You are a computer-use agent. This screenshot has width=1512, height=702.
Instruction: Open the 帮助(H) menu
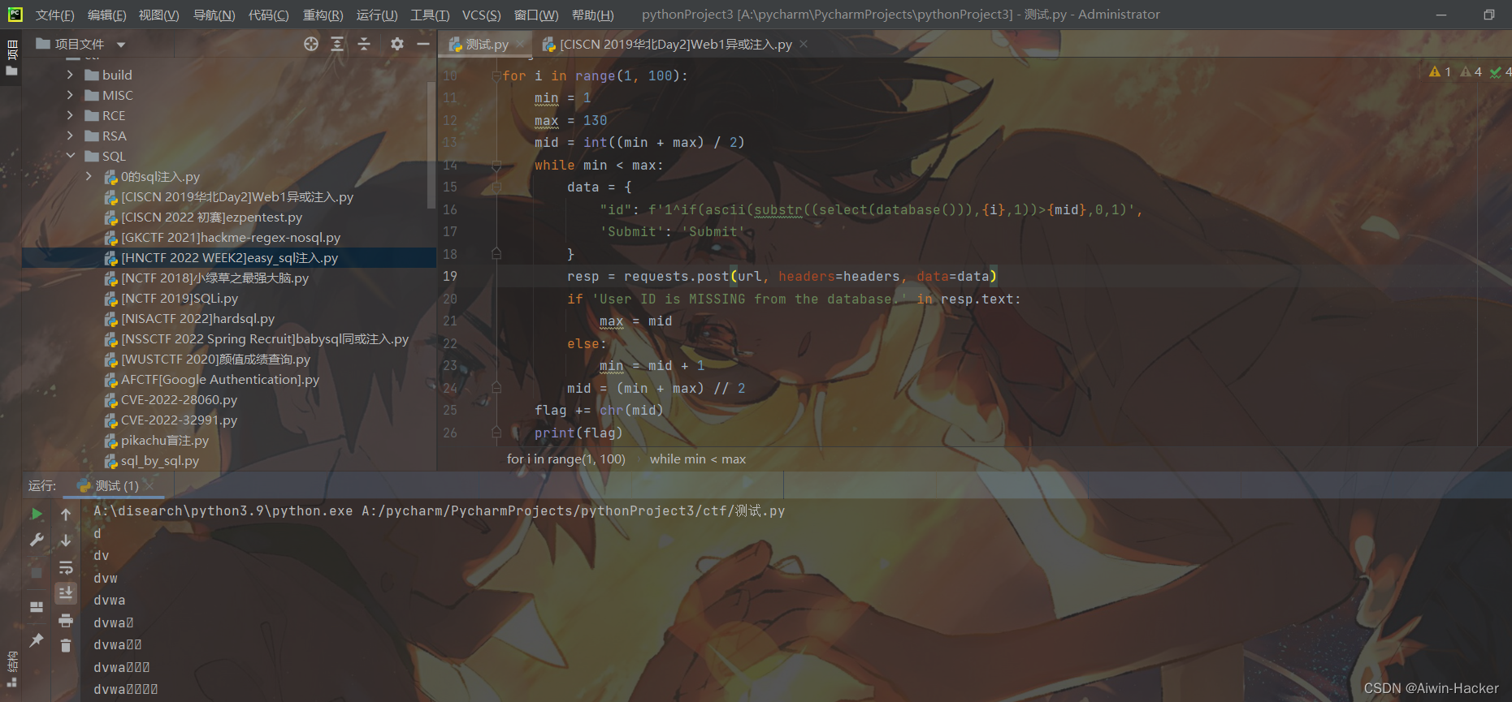coord(592,15)
